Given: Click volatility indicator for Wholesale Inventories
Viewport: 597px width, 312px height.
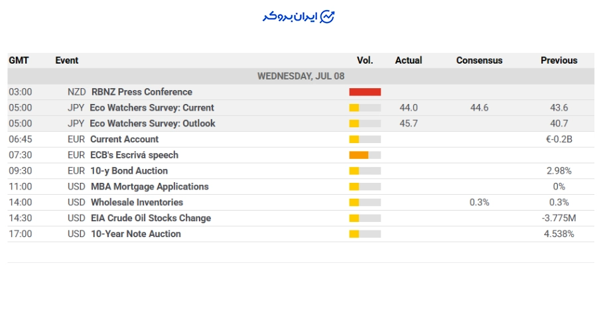Looking at the screenshot, I should tap(365, 203).
